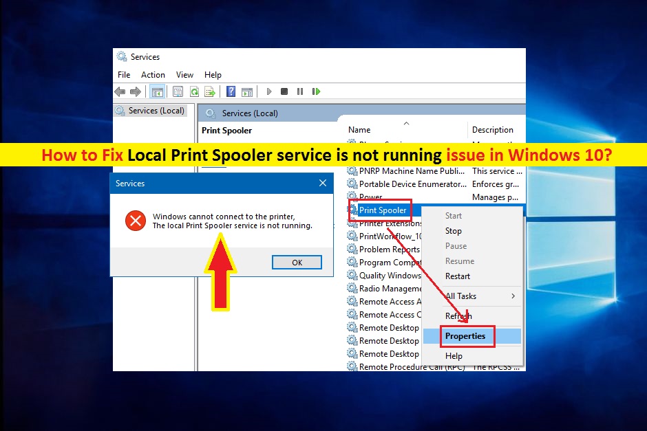647x431 pixels.
Task: Open the Action menu
Action: click(153, 74)
